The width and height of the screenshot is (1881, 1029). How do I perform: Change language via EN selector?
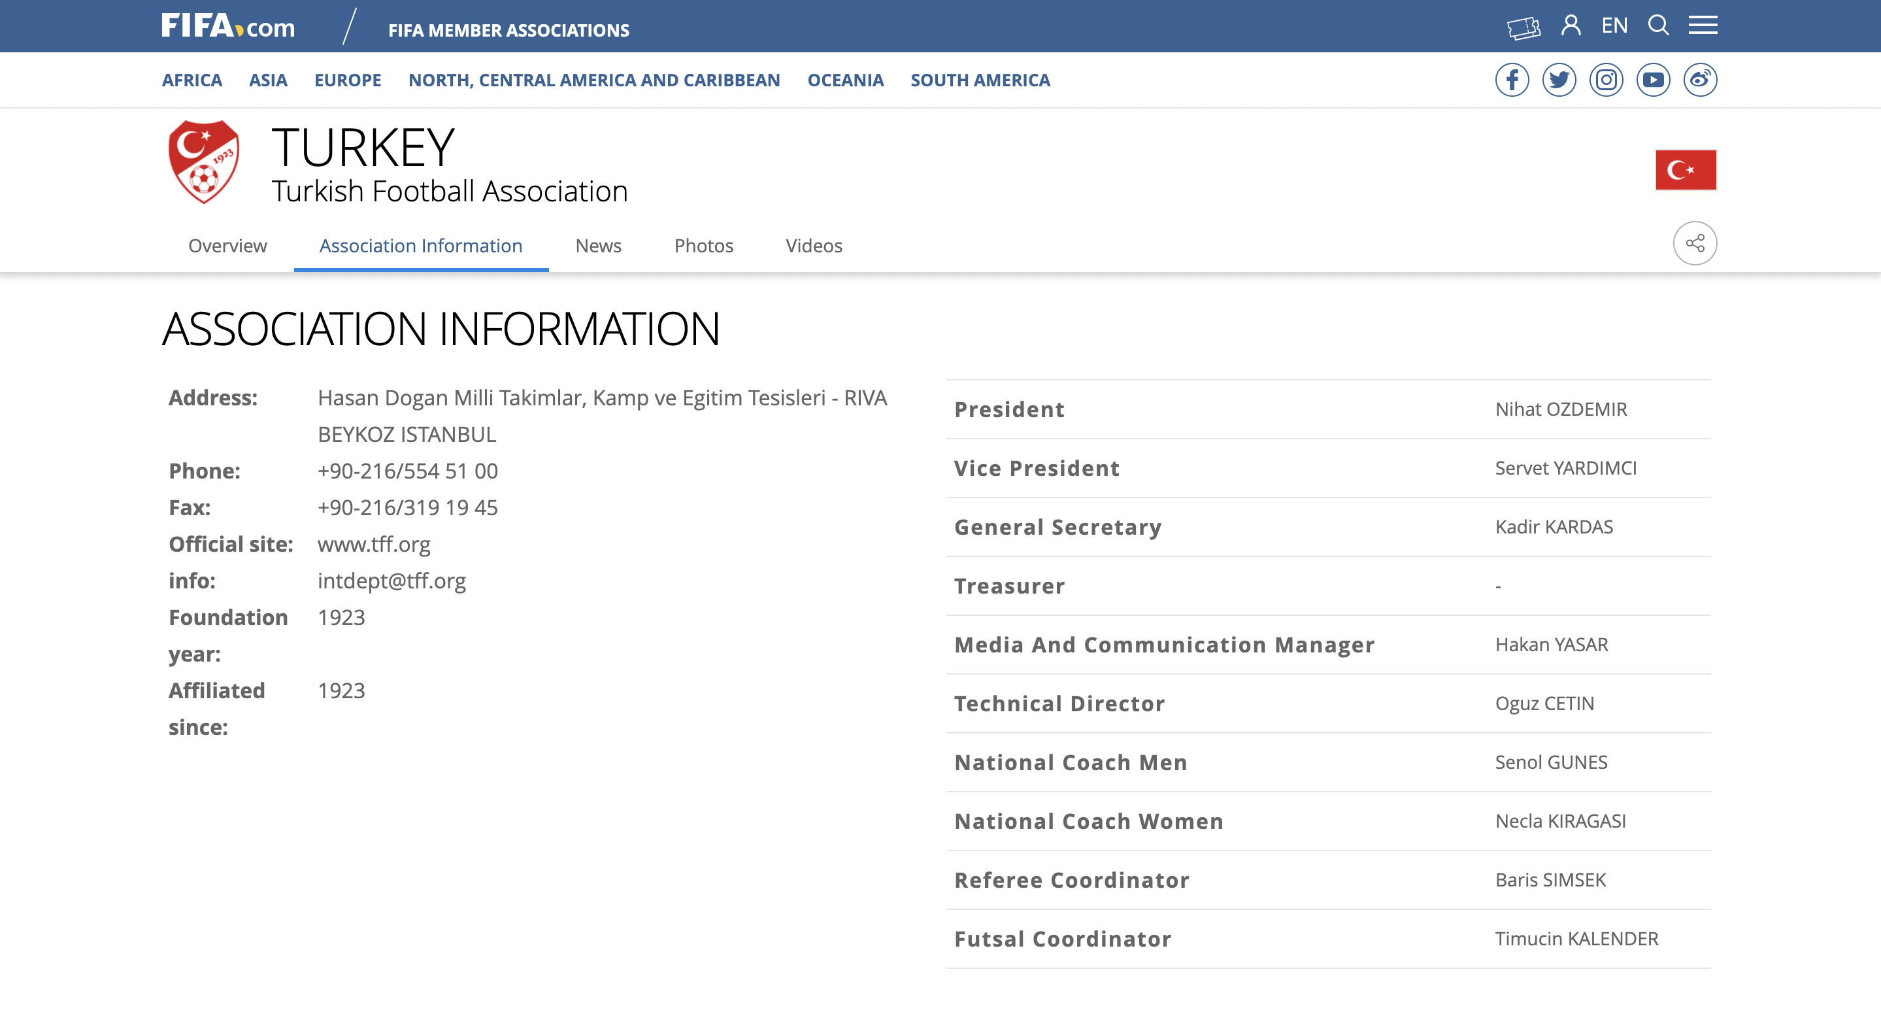pyautogui.click(x=1614, y=25)
